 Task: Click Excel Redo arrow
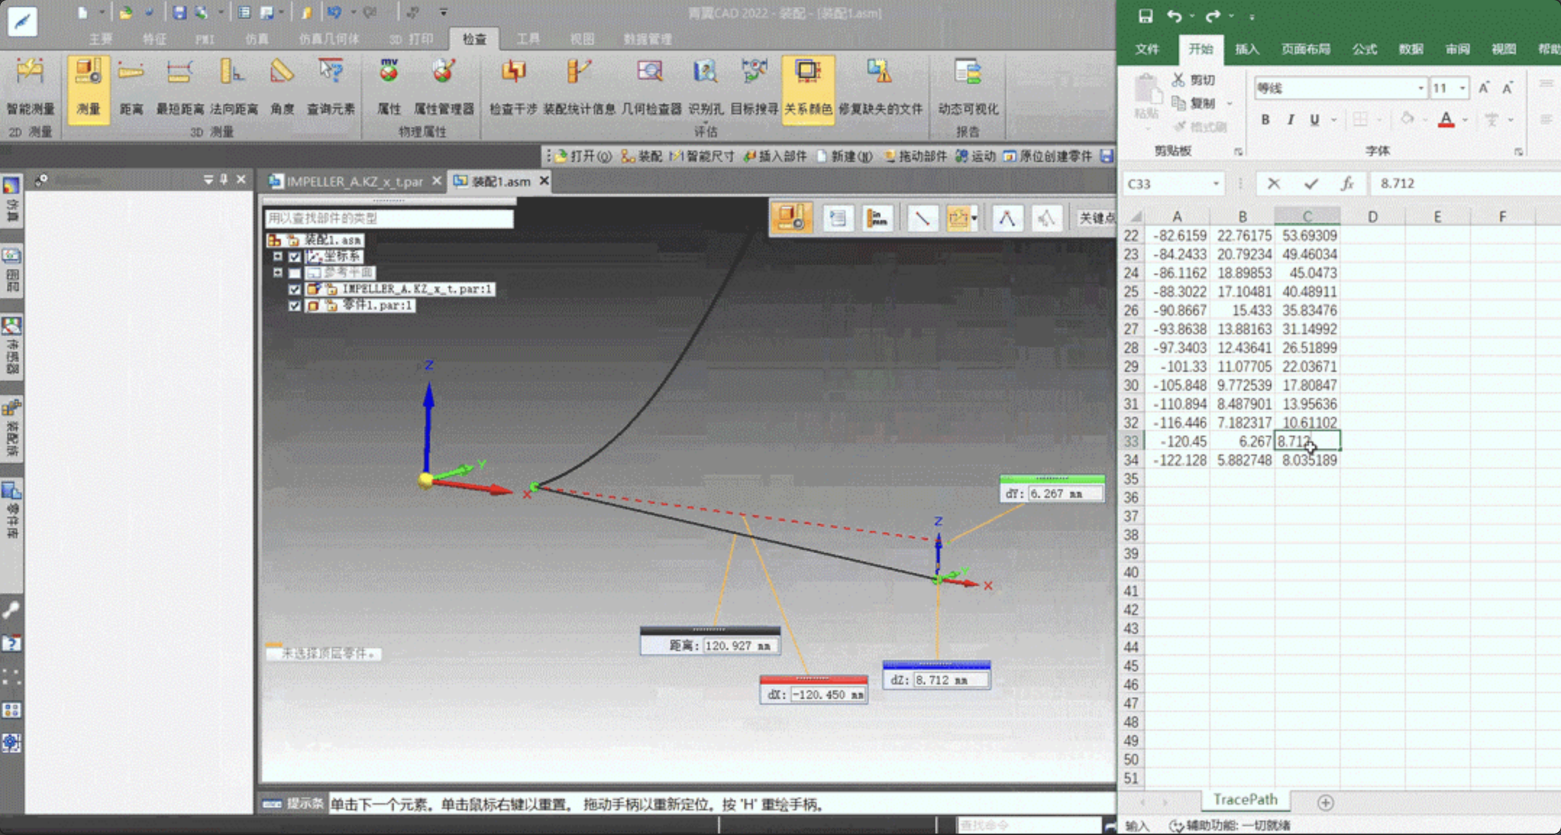1213,16
